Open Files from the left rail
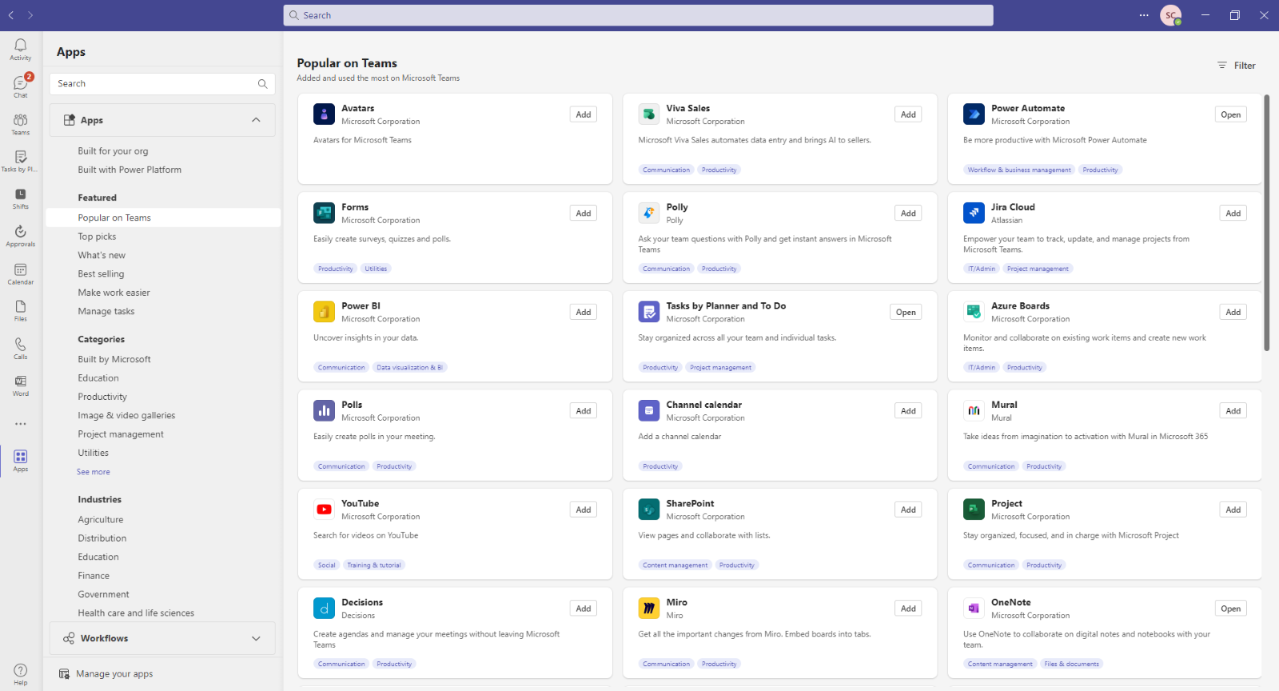This screenshot has width=1279, height=691. 21,310
